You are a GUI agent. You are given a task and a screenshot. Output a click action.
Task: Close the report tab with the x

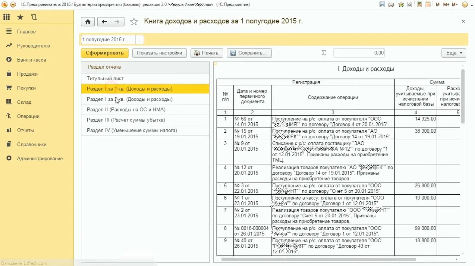pos(463,21)
